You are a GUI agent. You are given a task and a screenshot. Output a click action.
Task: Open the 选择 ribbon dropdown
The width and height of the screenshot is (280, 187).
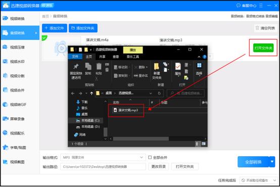[x=199, y=69]
